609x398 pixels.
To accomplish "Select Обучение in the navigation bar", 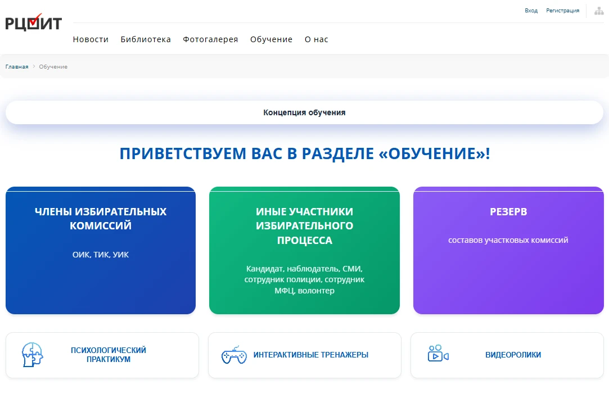I will pyautogui.click(x=271, y=39).
